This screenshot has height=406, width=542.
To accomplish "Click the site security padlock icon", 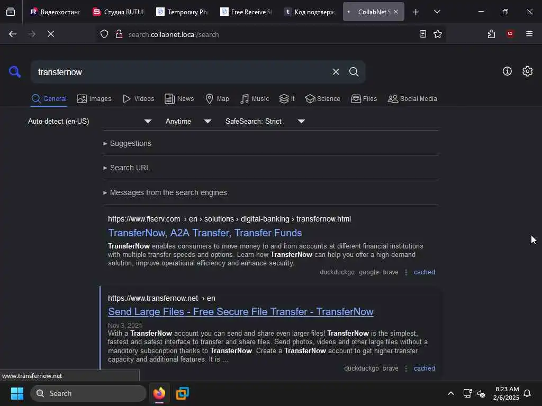I will (119, 34).
